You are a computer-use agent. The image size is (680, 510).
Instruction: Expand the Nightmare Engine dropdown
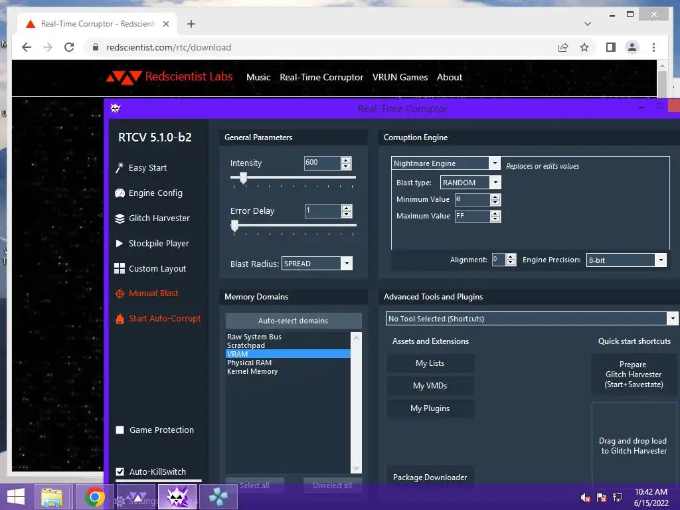(x=494, y=163)
